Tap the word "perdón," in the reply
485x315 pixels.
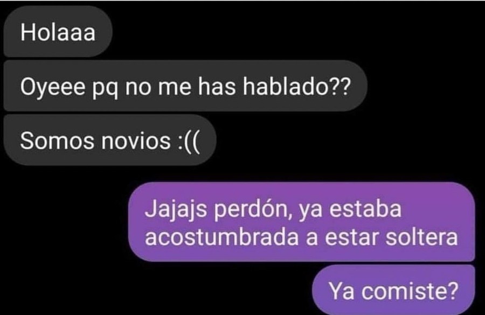tap(253, 210)
